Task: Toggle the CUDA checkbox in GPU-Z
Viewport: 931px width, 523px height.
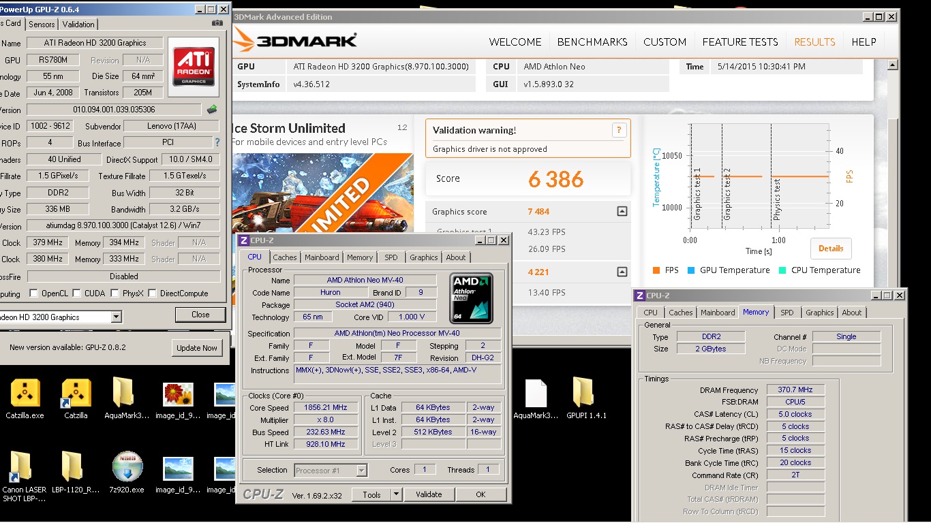Action: pos(78,294)
